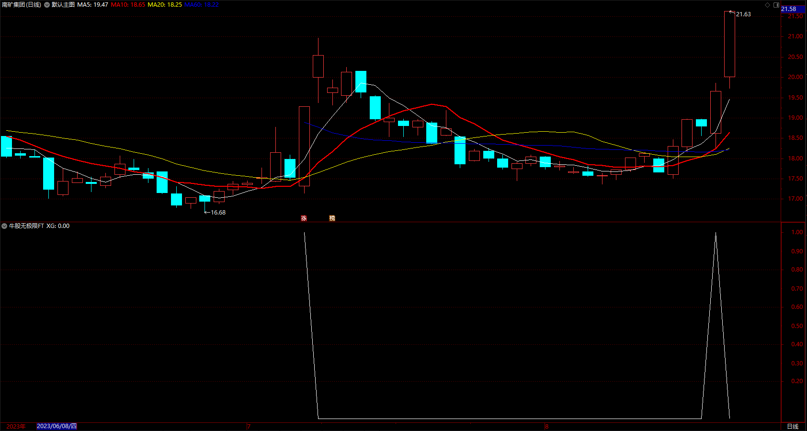
Task: Click the MA10: 18.65 indicator label
Action: (x=128, y=5)
